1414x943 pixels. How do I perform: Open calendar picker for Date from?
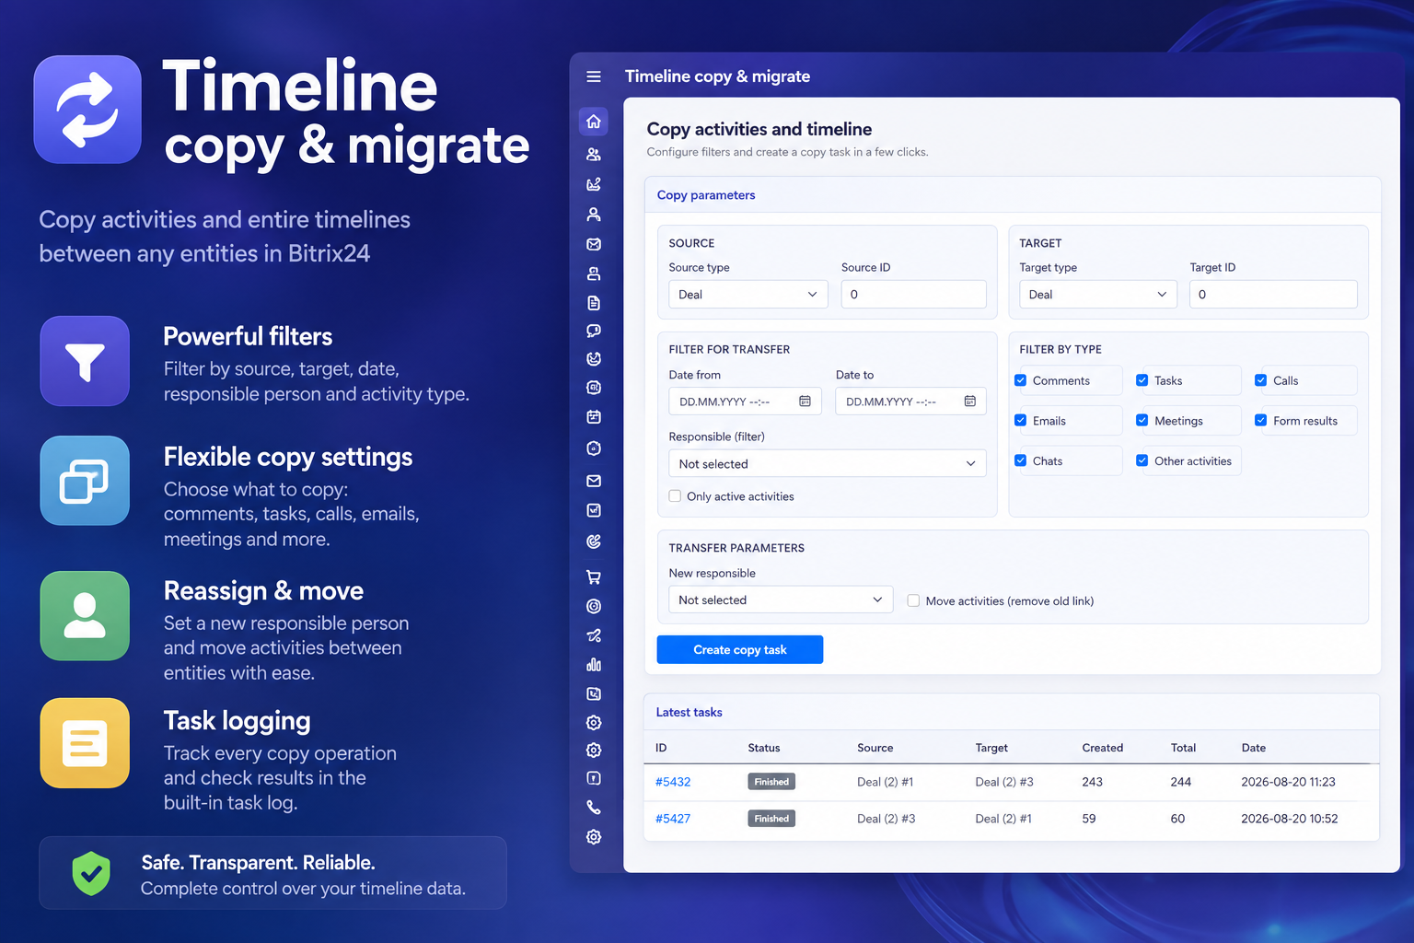805,402
